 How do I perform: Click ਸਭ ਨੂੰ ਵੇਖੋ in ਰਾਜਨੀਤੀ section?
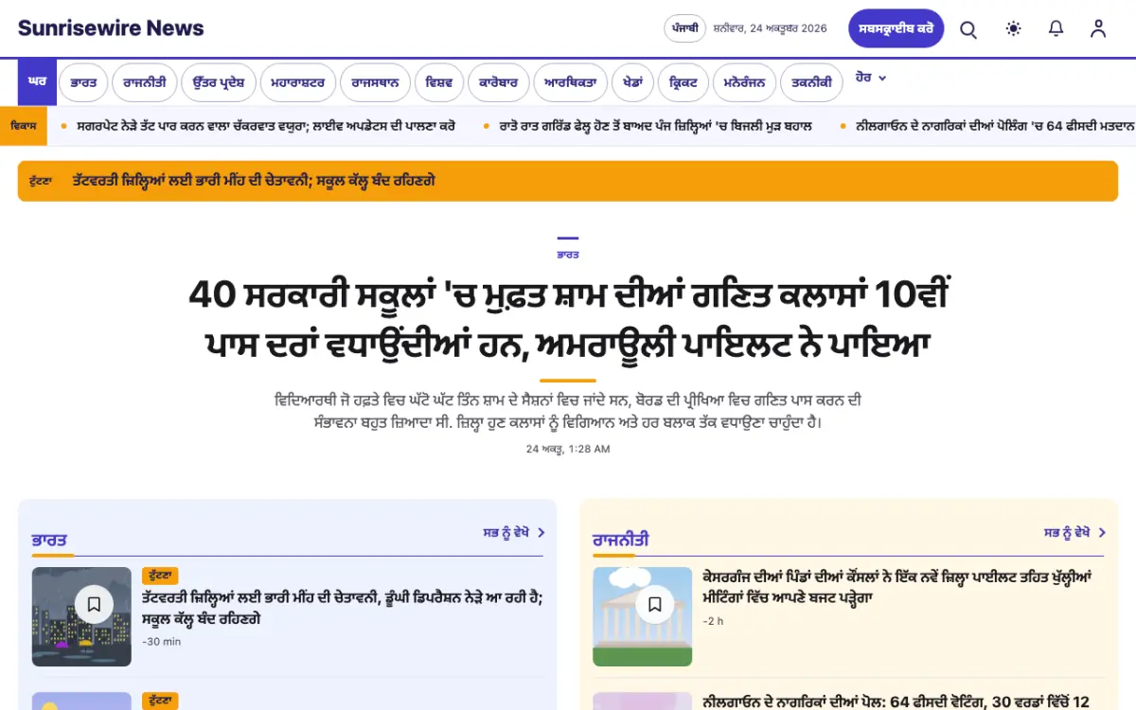(x=1074, y=533)
